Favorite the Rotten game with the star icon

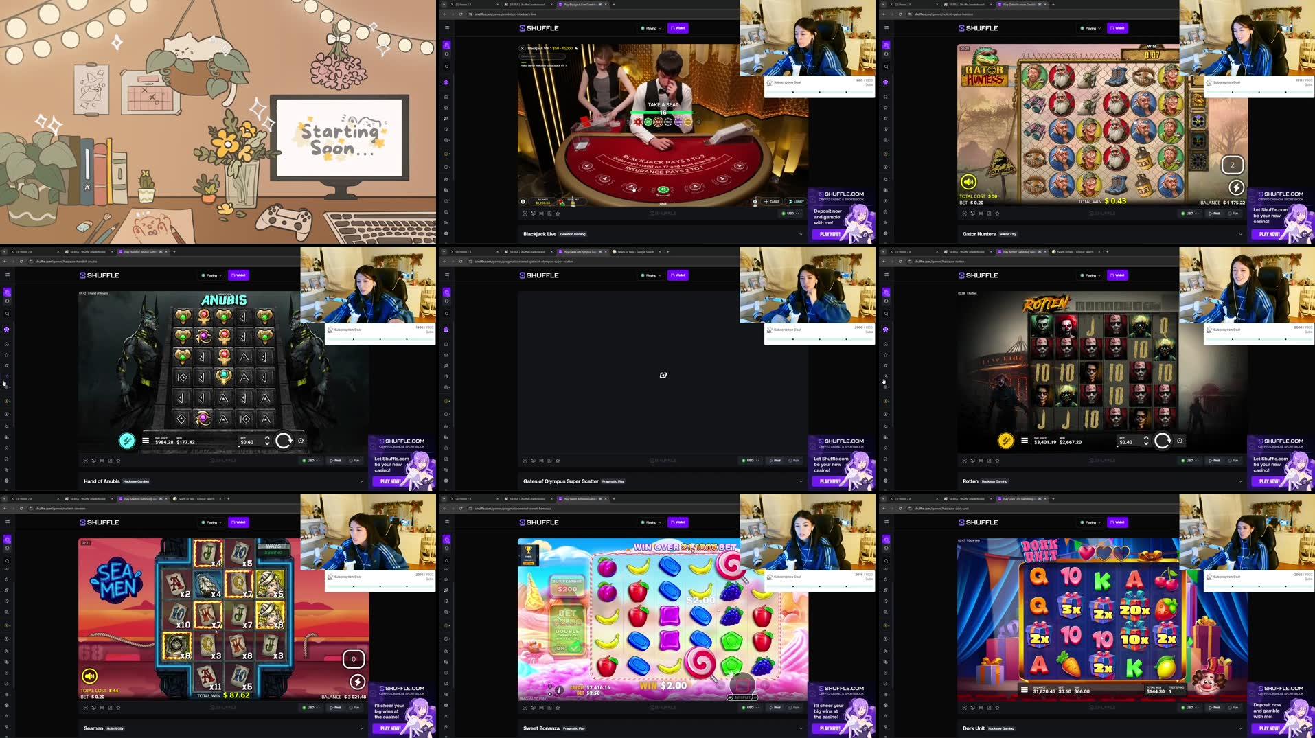point(998,461)
